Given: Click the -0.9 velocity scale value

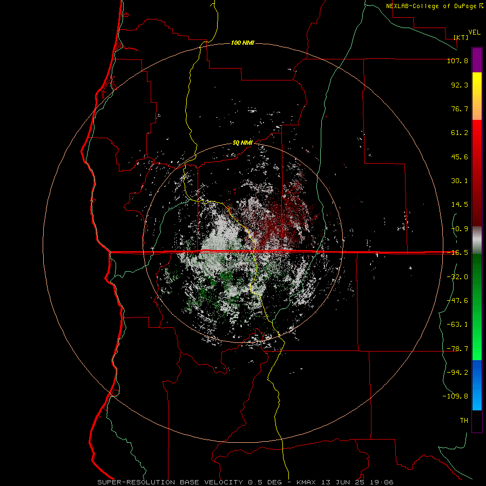Looking at the screenshot, I should coord(460,229).
